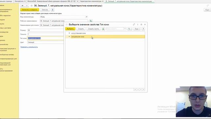
Task: Click the icon button next to Записать
Action: (x=53, y=10)
